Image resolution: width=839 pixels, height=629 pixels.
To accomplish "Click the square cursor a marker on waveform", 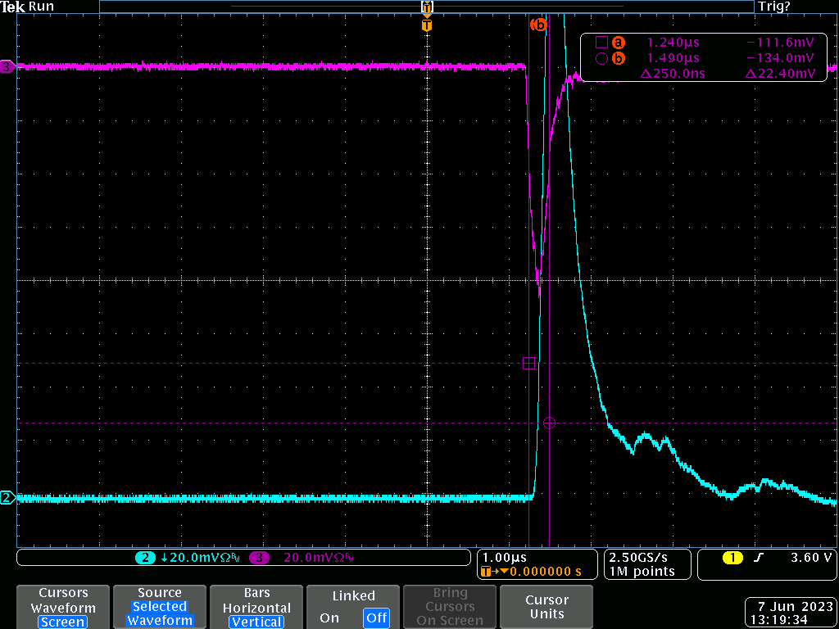I will [x=528, y=363].
